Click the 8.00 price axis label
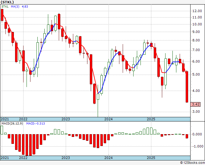205x165 pixels. [196, 40]
